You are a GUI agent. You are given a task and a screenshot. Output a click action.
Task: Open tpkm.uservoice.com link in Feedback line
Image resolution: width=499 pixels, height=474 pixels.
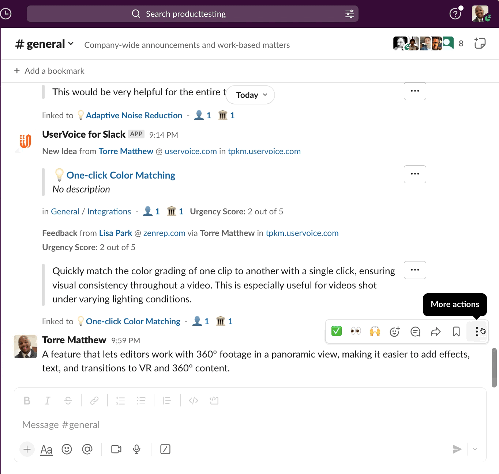[x=302, y=233]
